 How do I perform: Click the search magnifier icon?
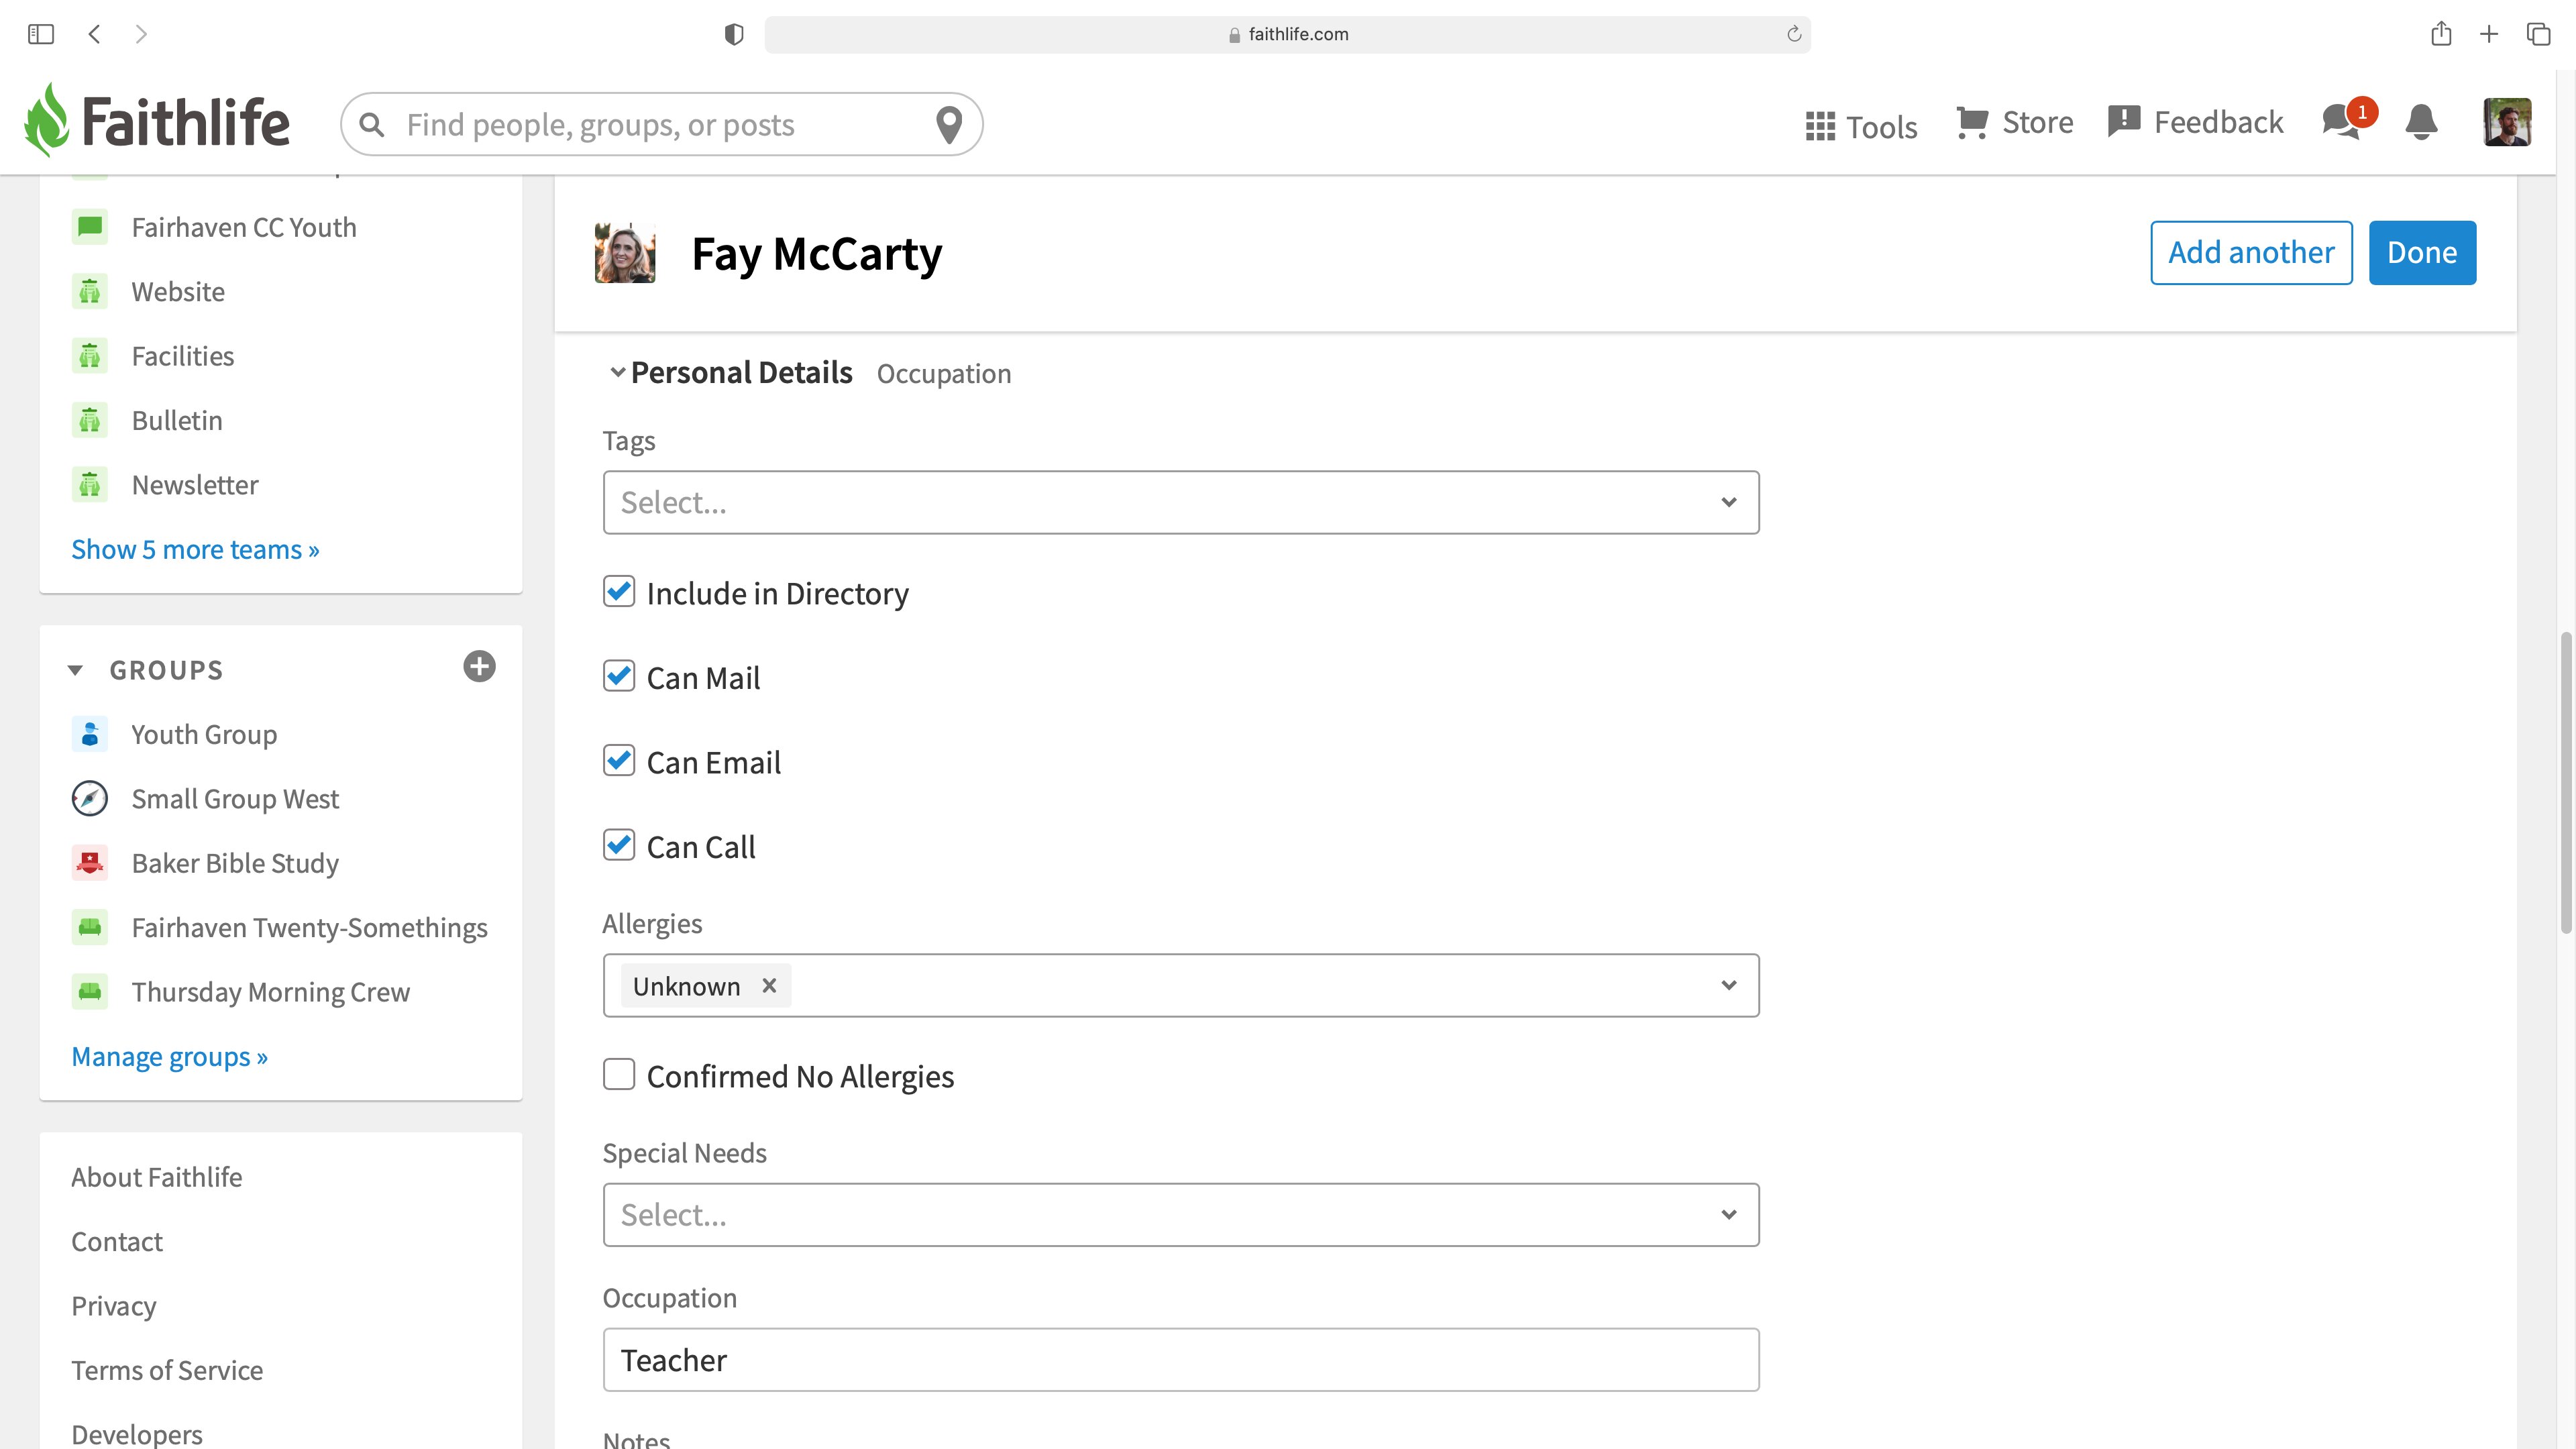pos(372,125)
